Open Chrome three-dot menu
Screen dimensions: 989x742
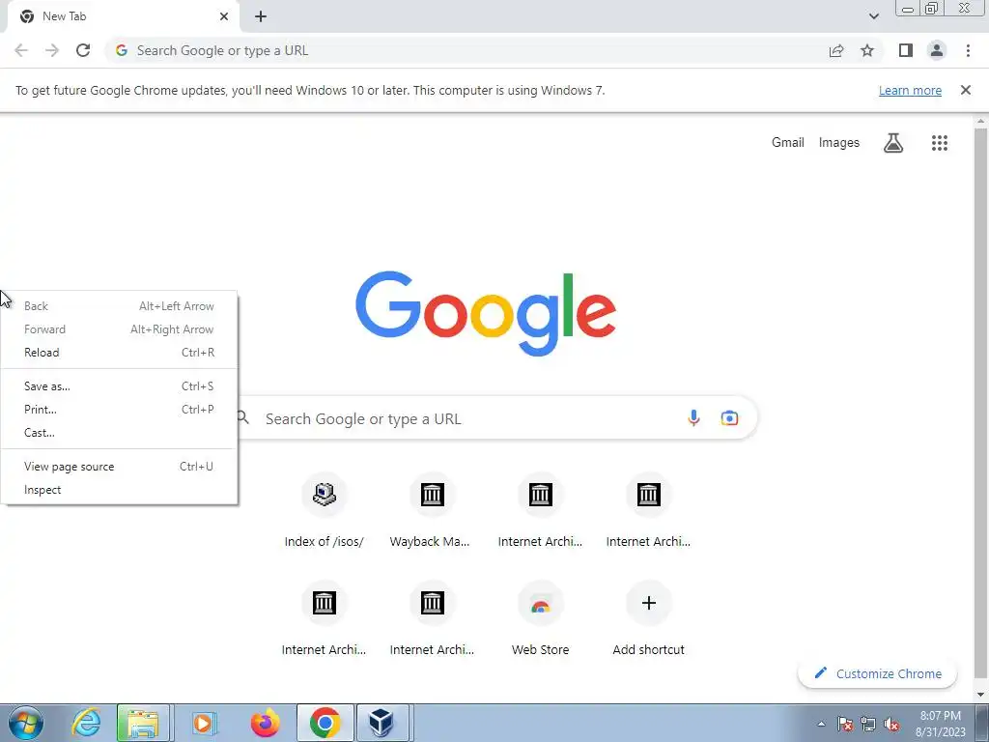pos(968,50)
